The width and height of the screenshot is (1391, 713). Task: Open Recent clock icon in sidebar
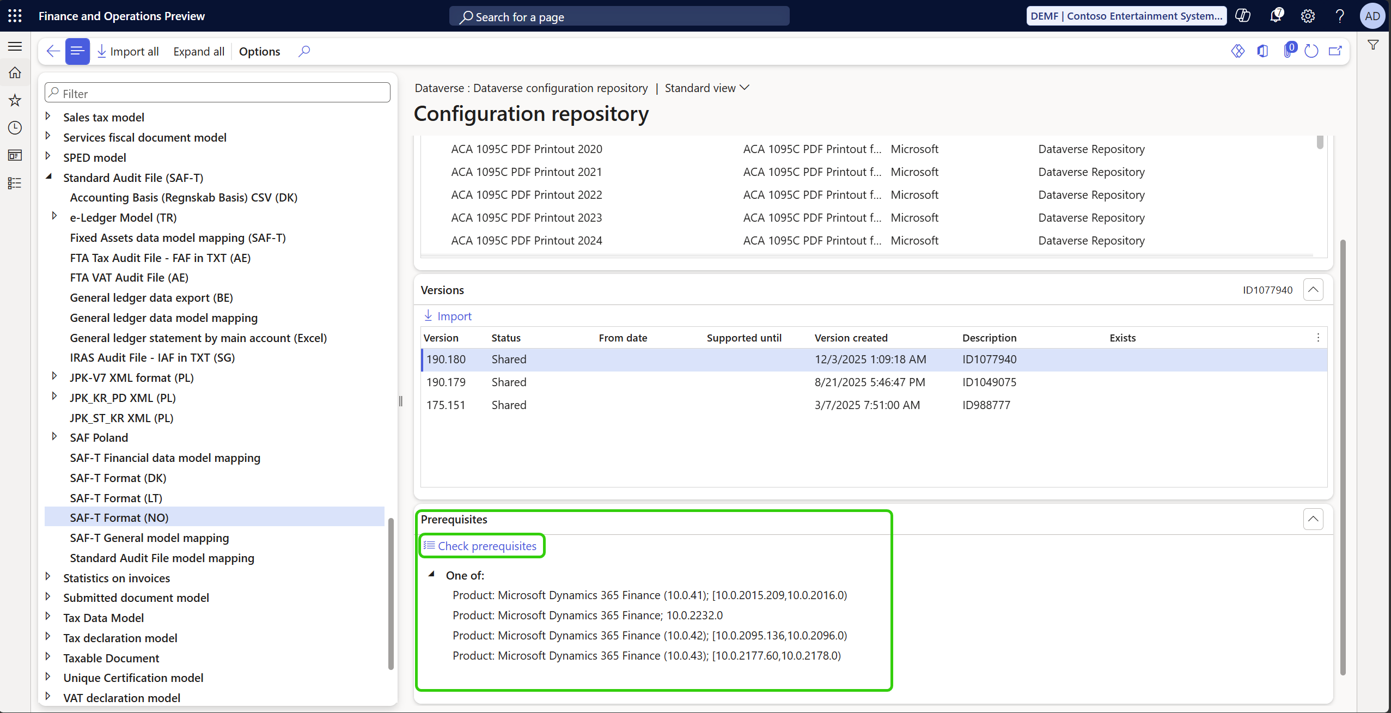[x=15, y=128]
